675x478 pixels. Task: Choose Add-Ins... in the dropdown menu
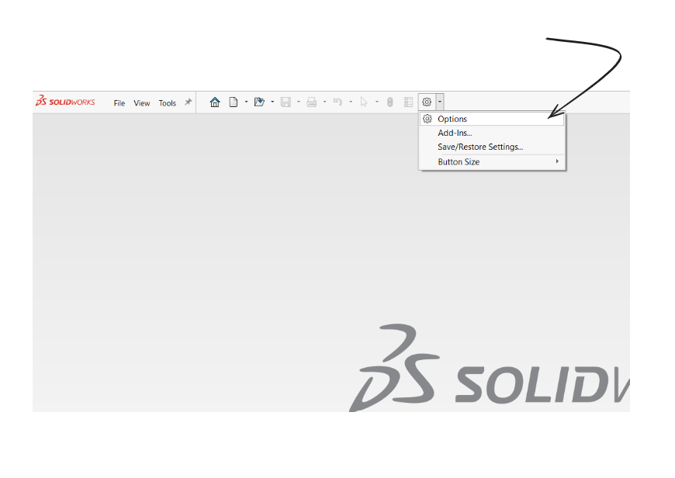tap(492, 133)
